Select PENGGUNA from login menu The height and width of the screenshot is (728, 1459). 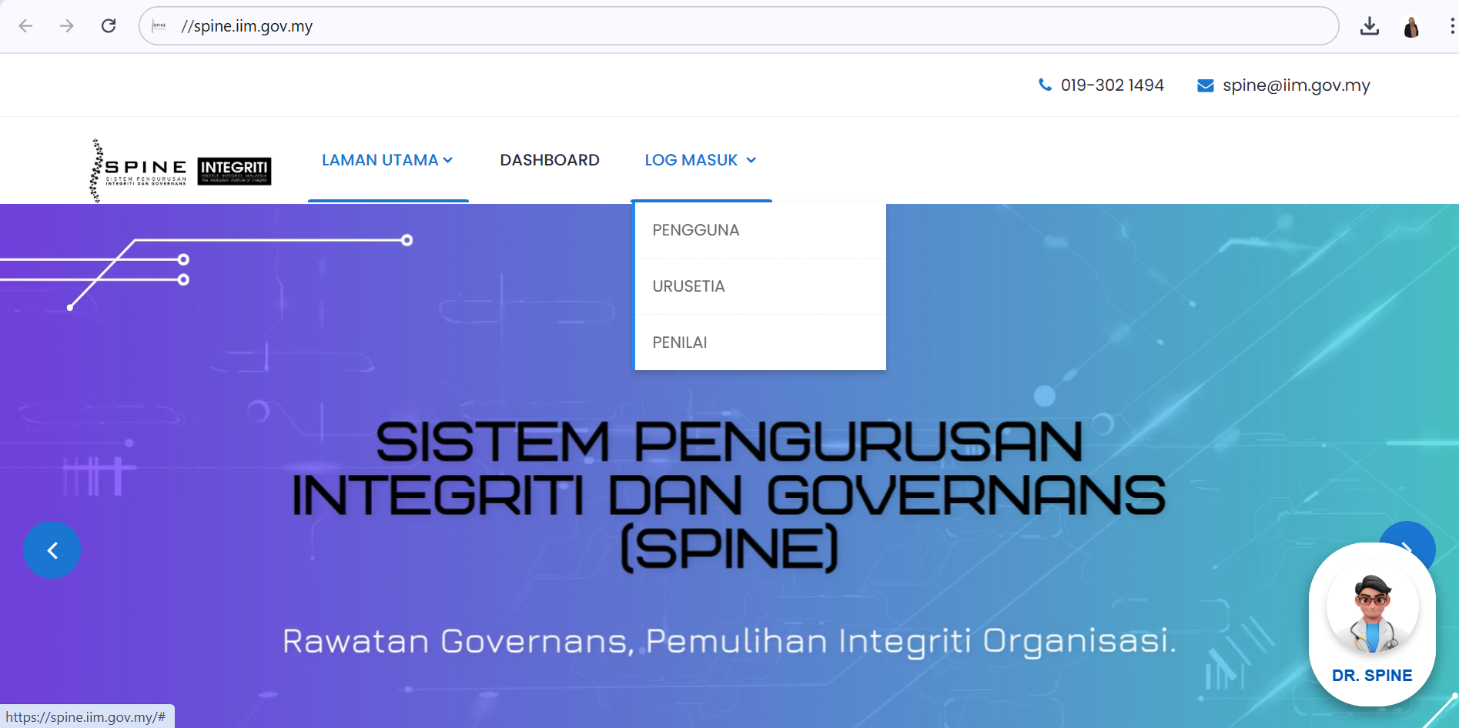point(695,230)
